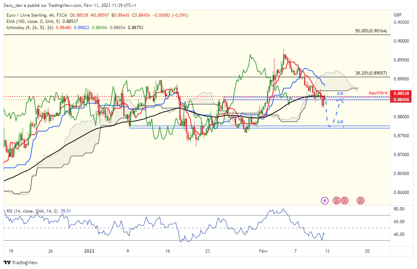Click the 50.00%(0.90164) Fibonacci label
The height and width of the screenshot is (269, 417).
point(372,31)
